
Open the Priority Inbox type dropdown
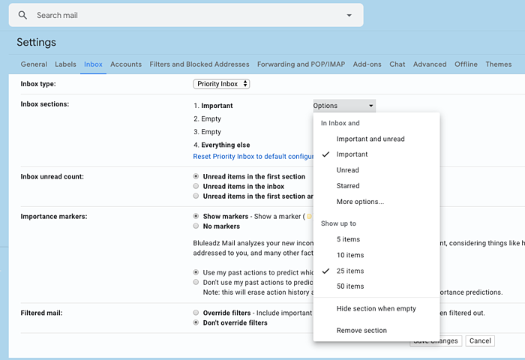click(221, 84)
